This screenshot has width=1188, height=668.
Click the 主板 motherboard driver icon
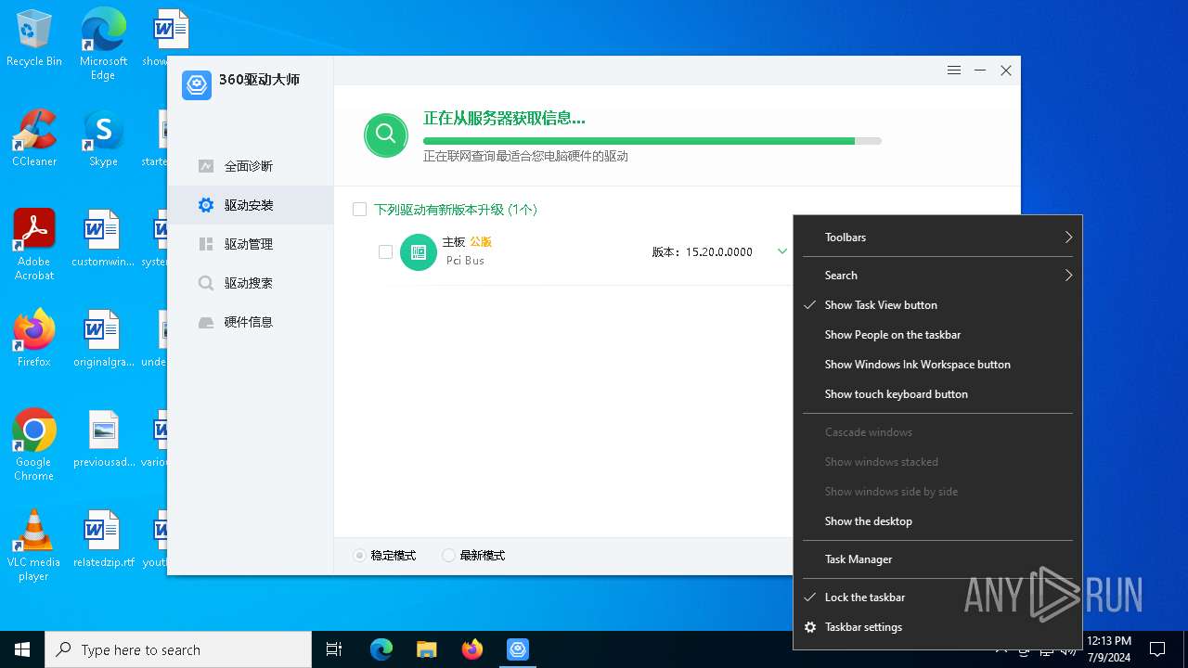[x=419, y=252]
